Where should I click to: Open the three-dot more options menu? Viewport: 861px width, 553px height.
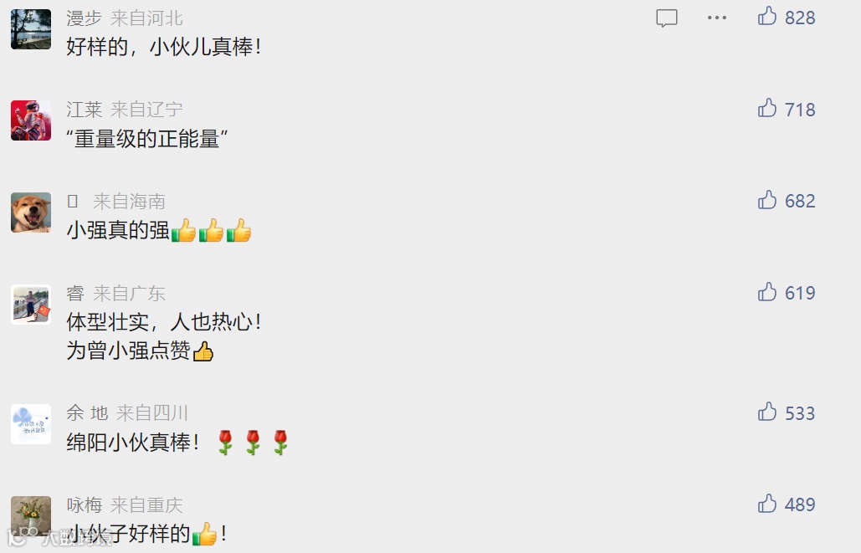click(x=716, y=18)
